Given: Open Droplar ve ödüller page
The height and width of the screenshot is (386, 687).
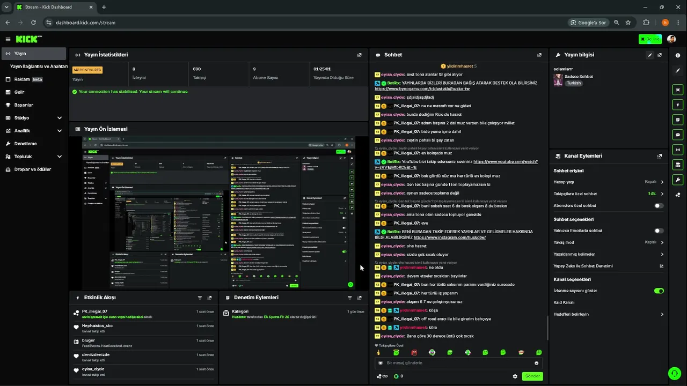Looking at the screenshot, I should 34,169.
